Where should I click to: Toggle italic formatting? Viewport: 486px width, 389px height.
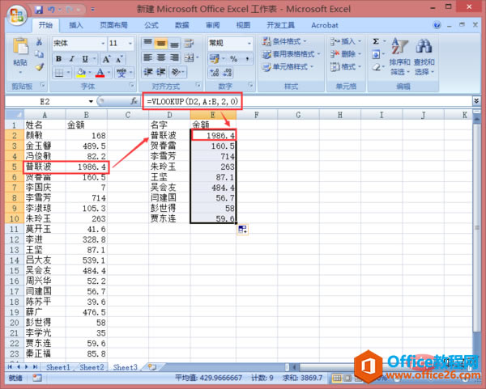[71, 59]
